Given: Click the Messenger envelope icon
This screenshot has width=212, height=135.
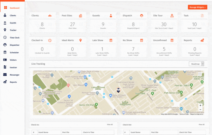Looking at the screenshot, I should (5, 75).
